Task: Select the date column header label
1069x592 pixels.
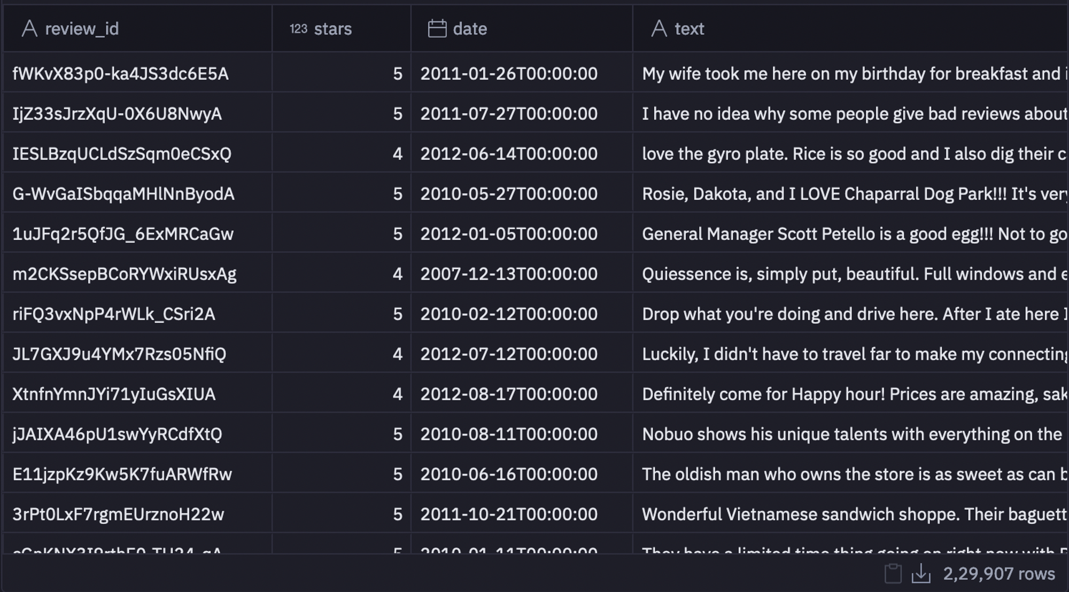Action: (x=470, y=28)
